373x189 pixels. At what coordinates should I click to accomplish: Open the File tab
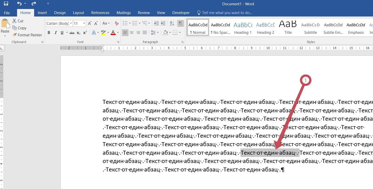(7, 13)
